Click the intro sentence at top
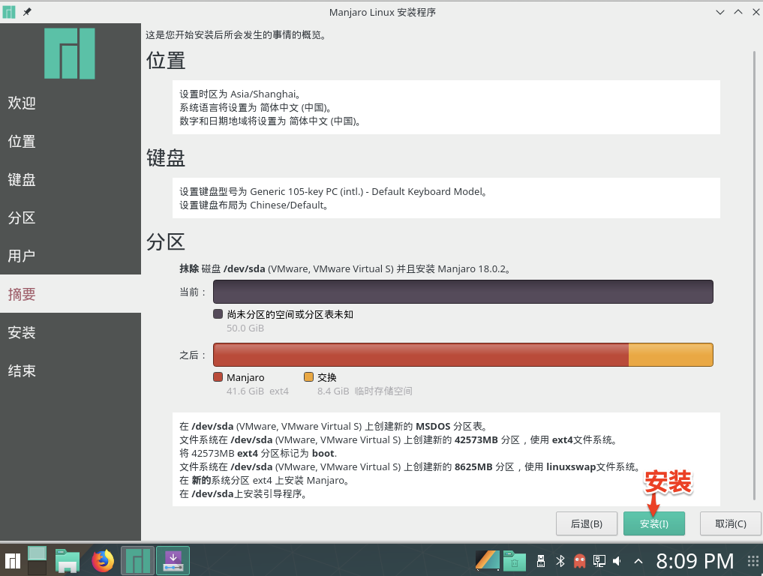The image size is (763, 576). click(x=236, y=35)
